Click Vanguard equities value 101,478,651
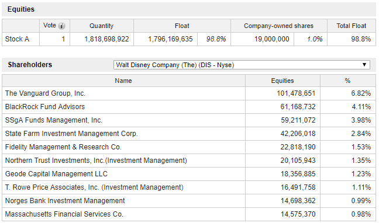 [296, 93]
